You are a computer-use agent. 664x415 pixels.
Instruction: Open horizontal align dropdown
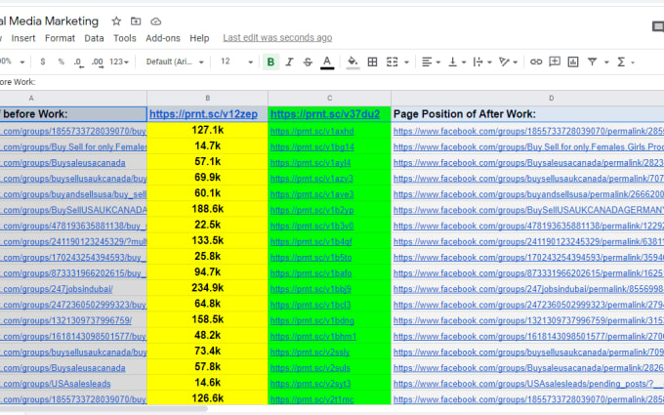431,62
